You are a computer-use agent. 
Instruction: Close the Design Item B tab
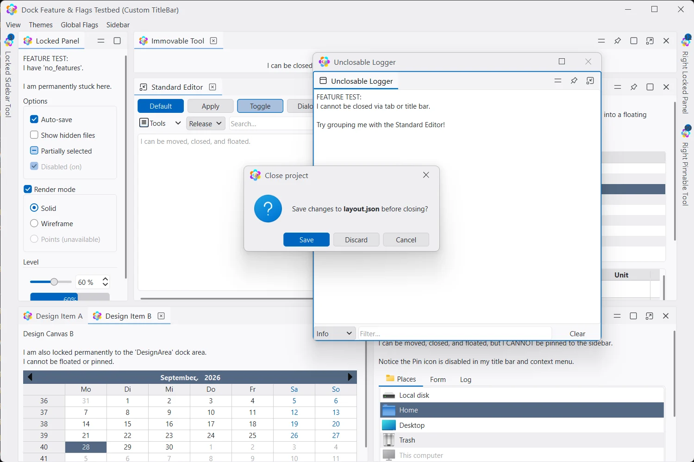161,316
